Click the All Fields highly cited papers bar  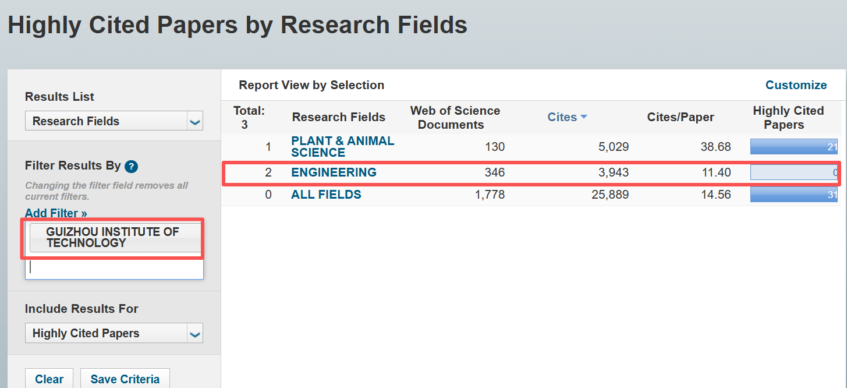pyautogui.click(x=793, y=195)
